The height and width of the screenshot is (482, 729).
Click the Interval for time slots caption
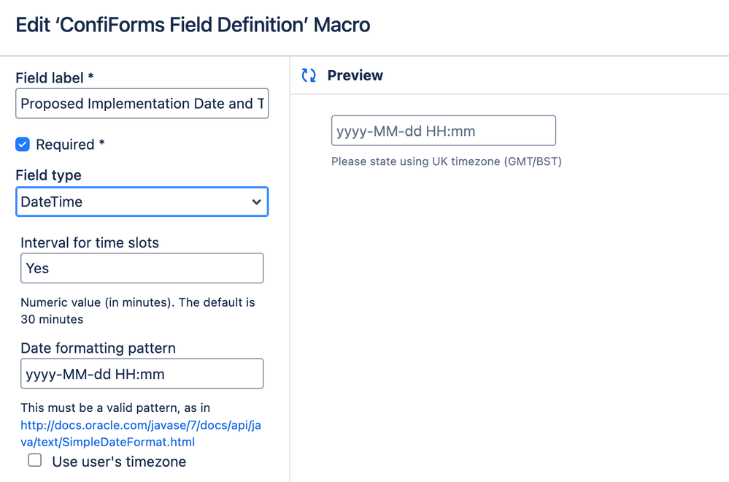(x=90, y=242)
